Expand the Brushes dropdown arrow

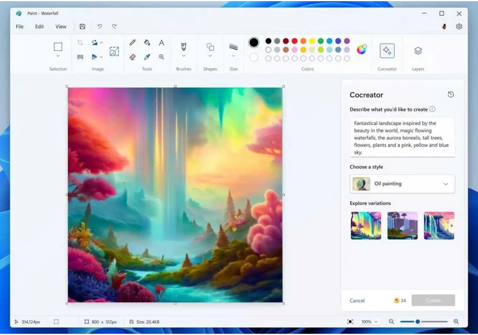(183, 56)
